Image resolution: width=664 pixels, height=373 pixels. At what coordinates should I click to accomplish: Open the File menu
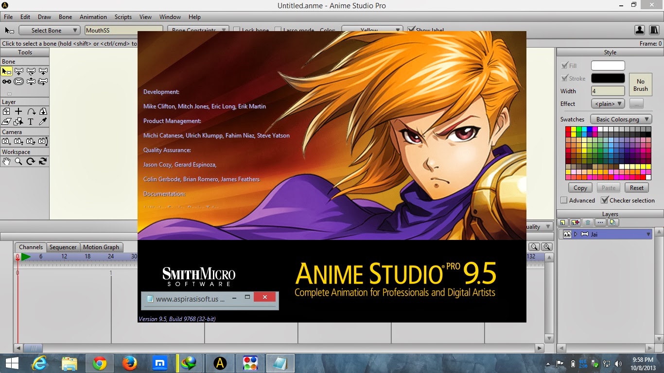(8, 17)
